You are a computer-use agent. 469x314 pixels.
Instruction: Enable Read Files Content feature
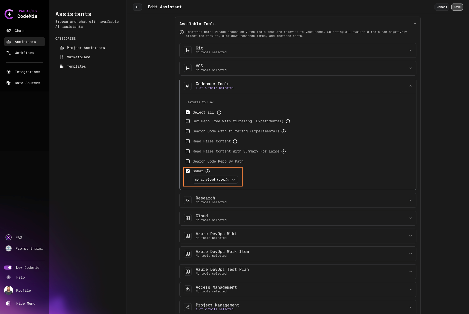[188, 141]
